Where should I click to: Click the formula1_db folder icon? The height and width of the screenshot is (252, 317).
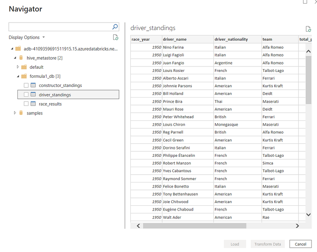point(24,76)
